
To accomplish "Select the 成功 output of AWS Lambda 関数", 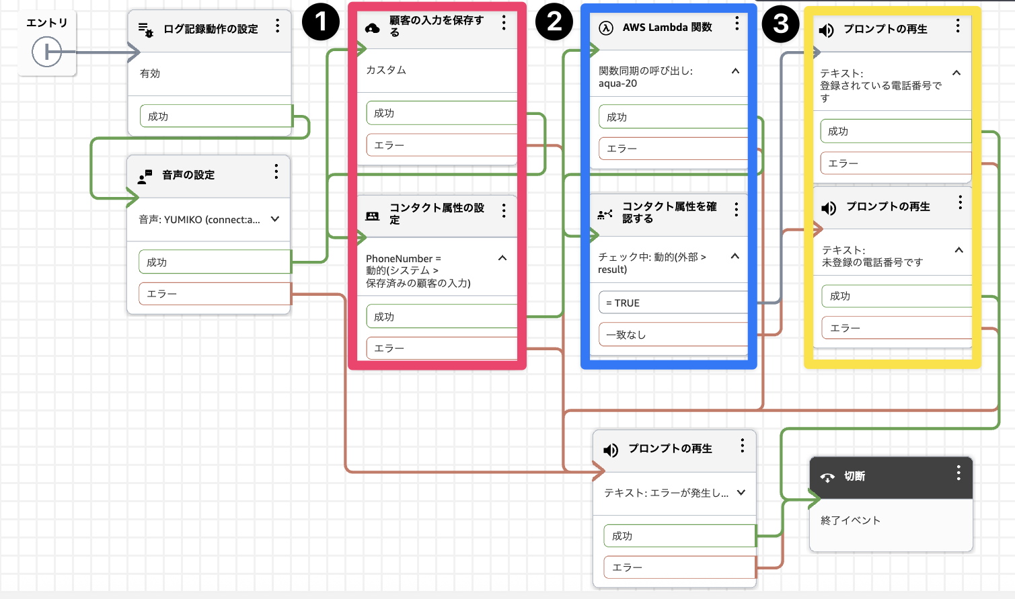I will tap(674, 117).
